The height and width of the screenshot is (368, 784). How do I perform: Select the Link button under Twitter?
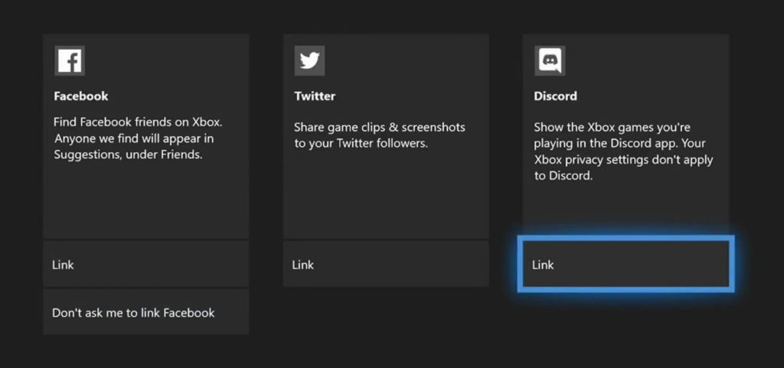tap(386, 265)
